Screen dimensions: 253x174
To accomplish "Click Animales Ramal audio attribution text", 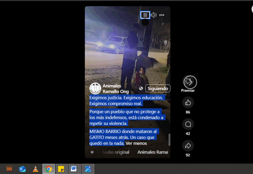I will click(x=153, y=152).
